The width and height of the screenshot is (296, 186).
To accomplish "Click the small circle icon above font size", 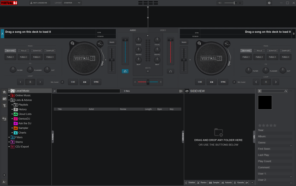I will 4,175.
